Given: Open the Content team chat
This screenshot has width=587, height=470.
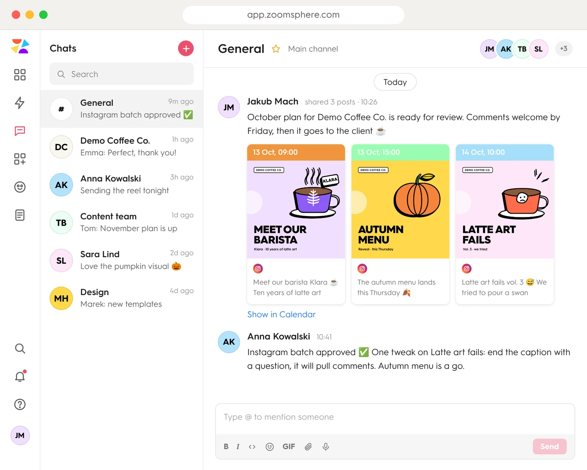Looking at the screenshot, I should pos(122,222).
